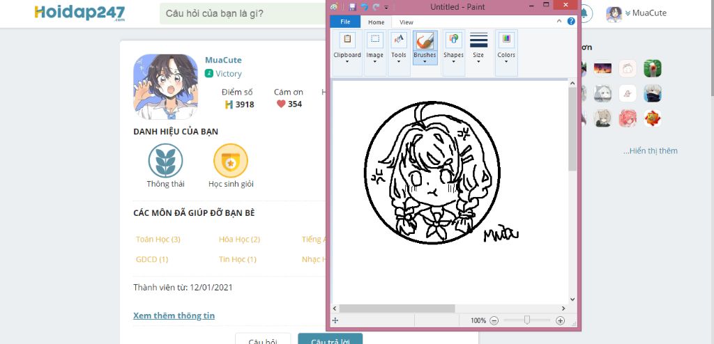The height and width of the screenshot is (344, 714).
Task: Click the score H icon next to 3918
Action: (x=229, y=104)
